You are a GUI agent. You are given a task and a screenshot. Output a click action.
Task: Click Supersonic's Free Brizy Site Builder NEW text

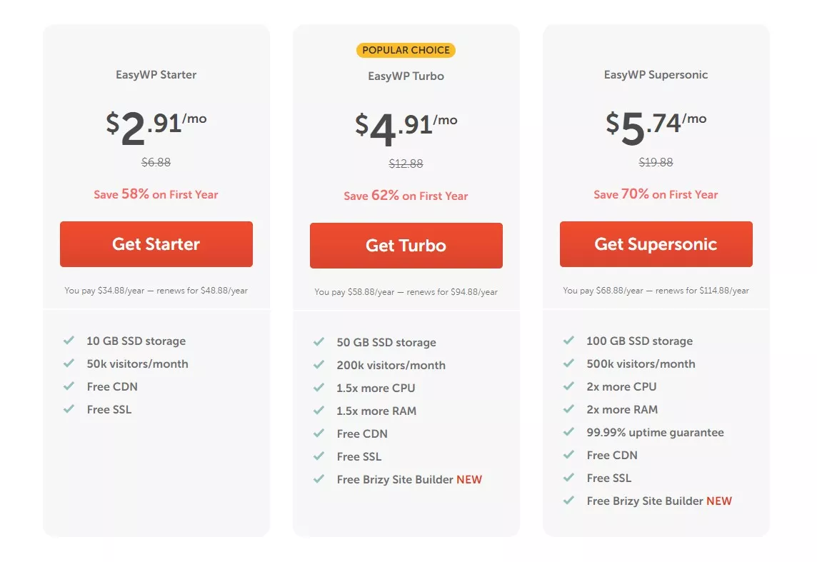(659, 501)
